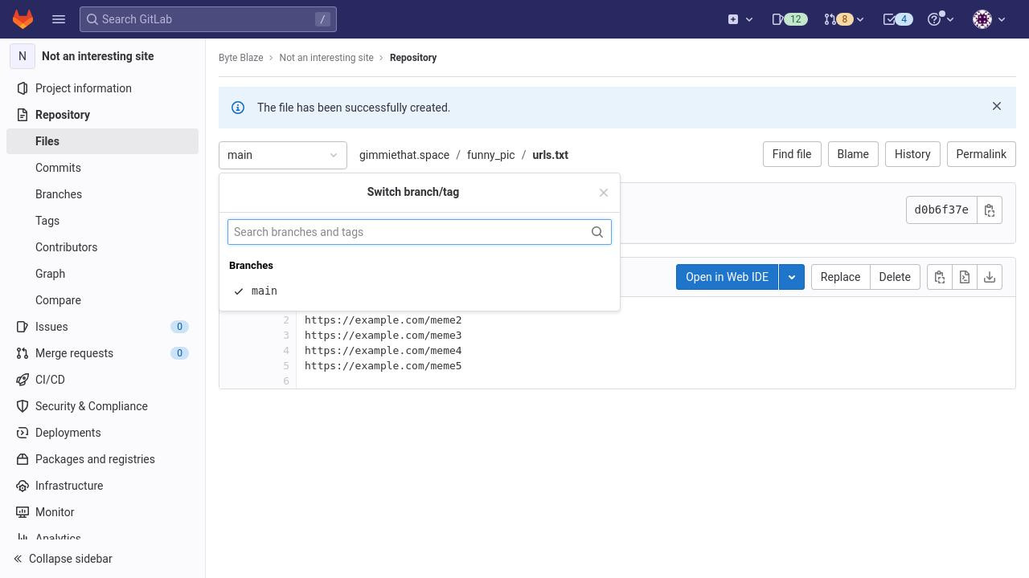Select the main branch in list

pyautogui.click(x=420, y=291)
